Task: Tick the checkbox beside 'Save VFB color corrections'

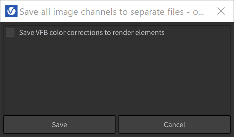Action: point(10,32)
